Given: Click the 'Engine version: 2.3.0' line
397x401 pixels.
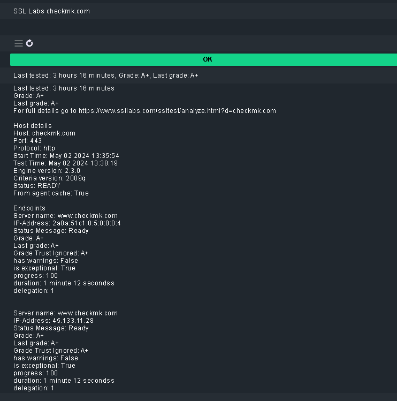Looking at the screenshot, I should pos(47,171).
